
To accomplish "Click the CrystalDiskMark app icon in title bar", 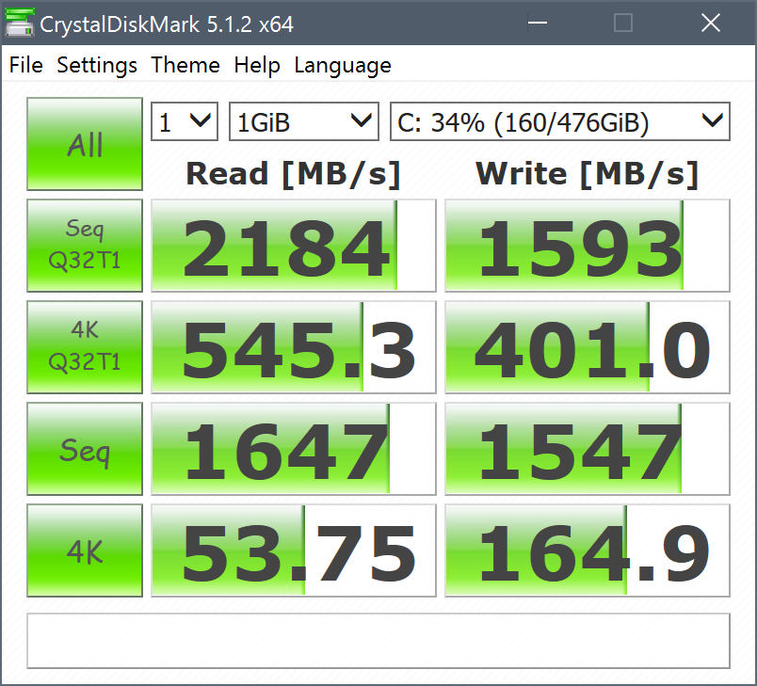I will (20, 24).
